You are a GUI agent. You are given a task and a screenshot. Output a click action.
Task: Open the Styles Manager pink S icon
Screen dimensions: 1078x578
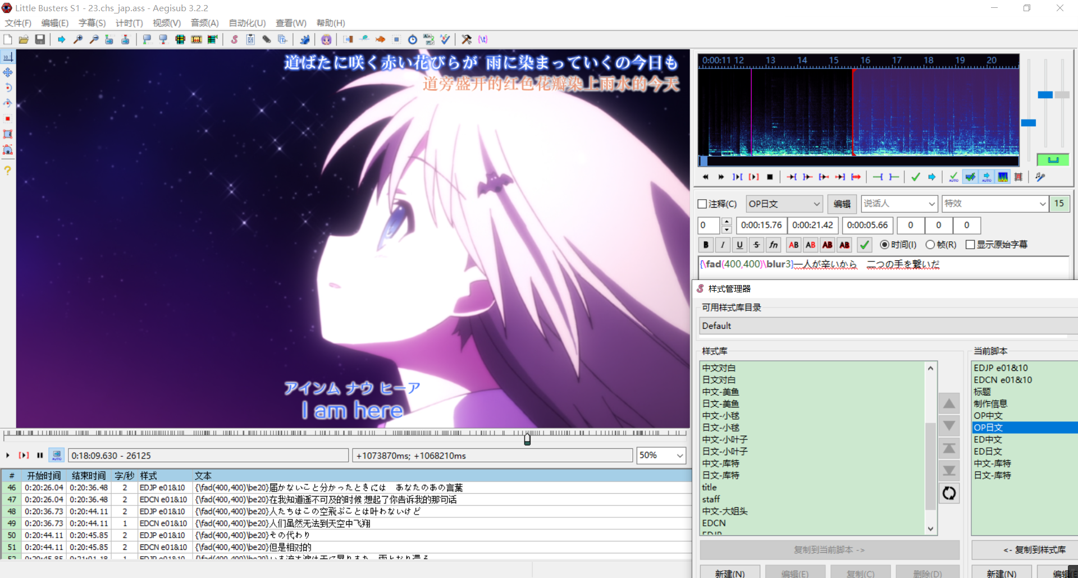(234, 39)
